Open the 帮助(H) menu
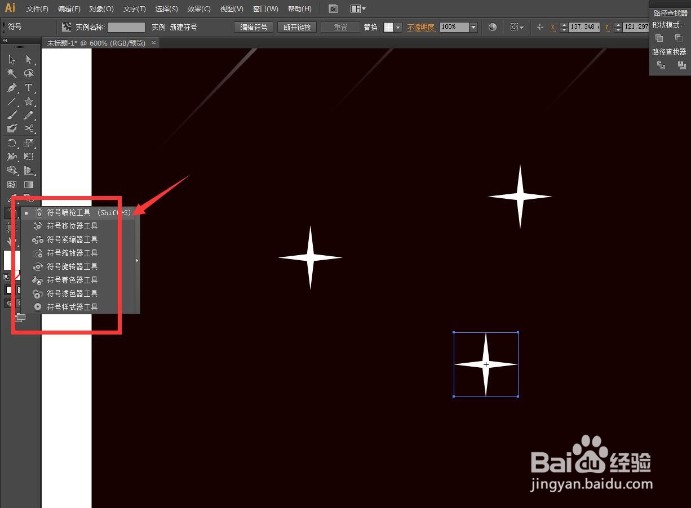Viewport: 691px width, 508px height. 299,9
